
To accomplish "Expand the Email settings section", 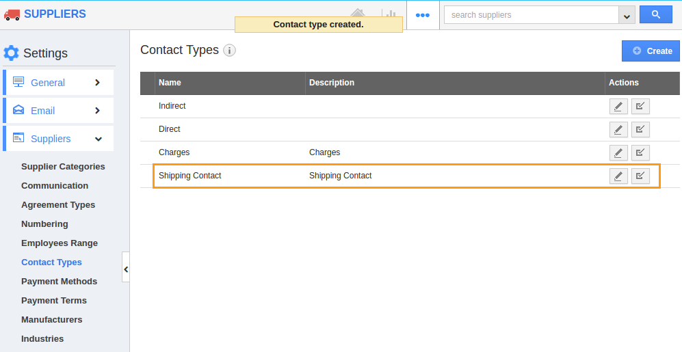I will coord(58,110).
